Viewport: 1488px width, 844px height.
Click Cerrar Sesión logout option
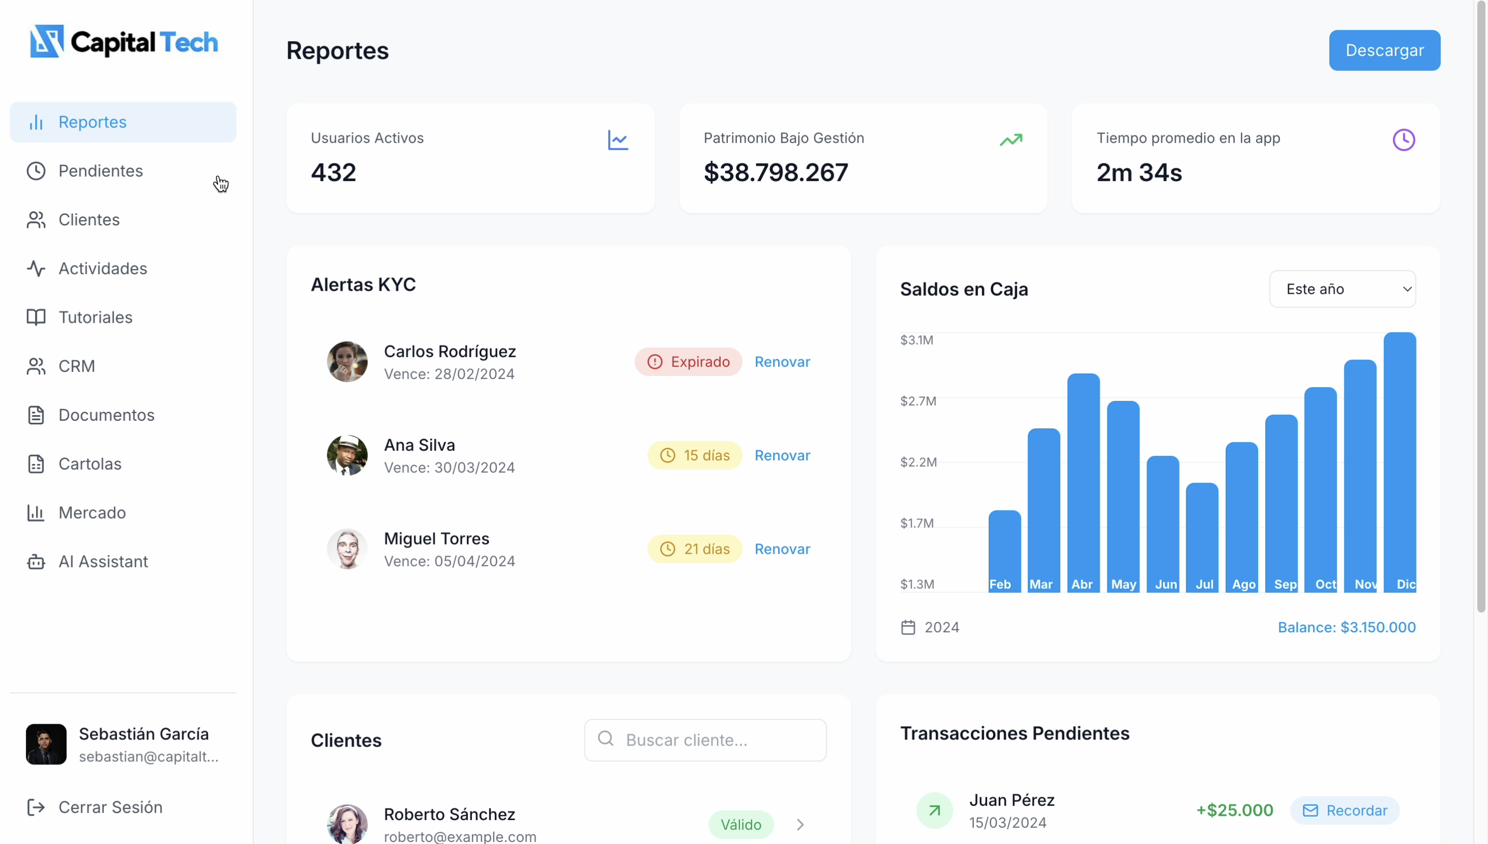110,807
